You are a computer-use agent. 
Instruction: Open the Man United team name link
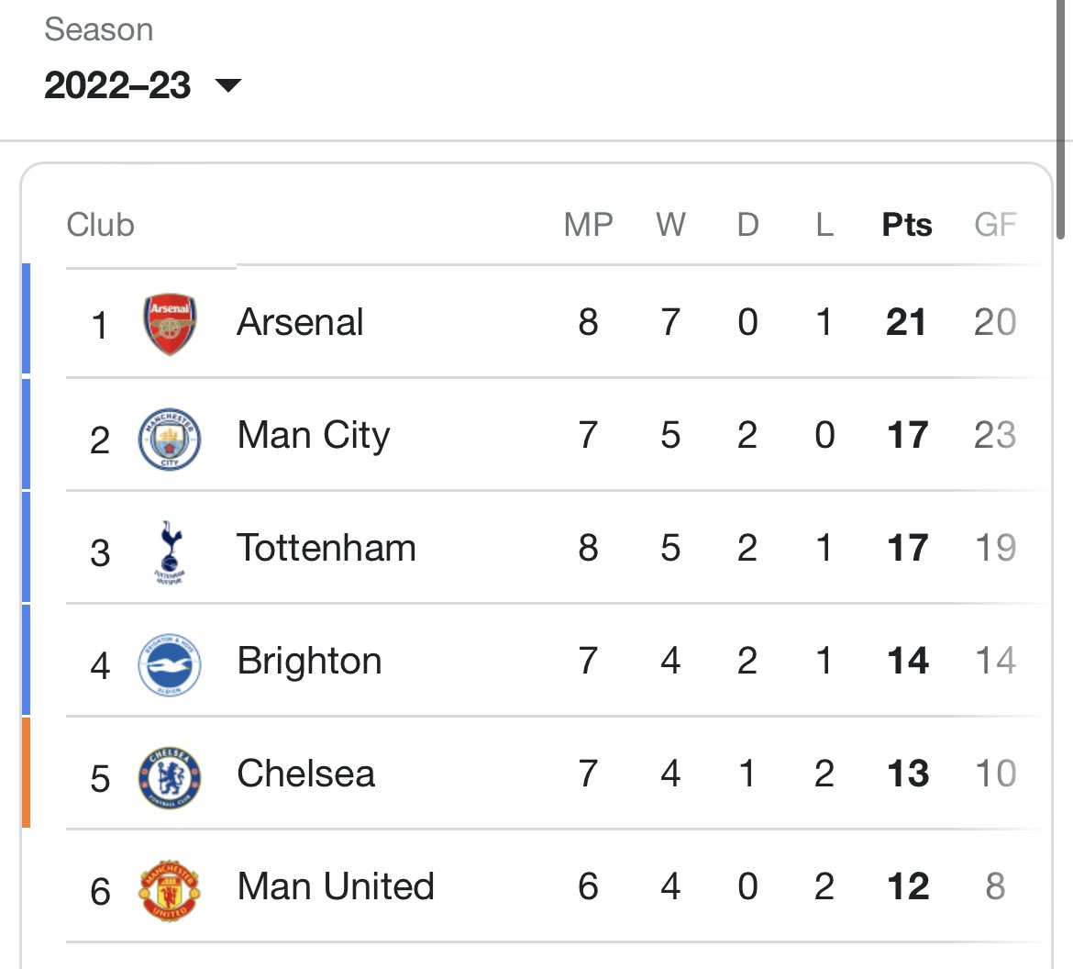tap(336, 886)
